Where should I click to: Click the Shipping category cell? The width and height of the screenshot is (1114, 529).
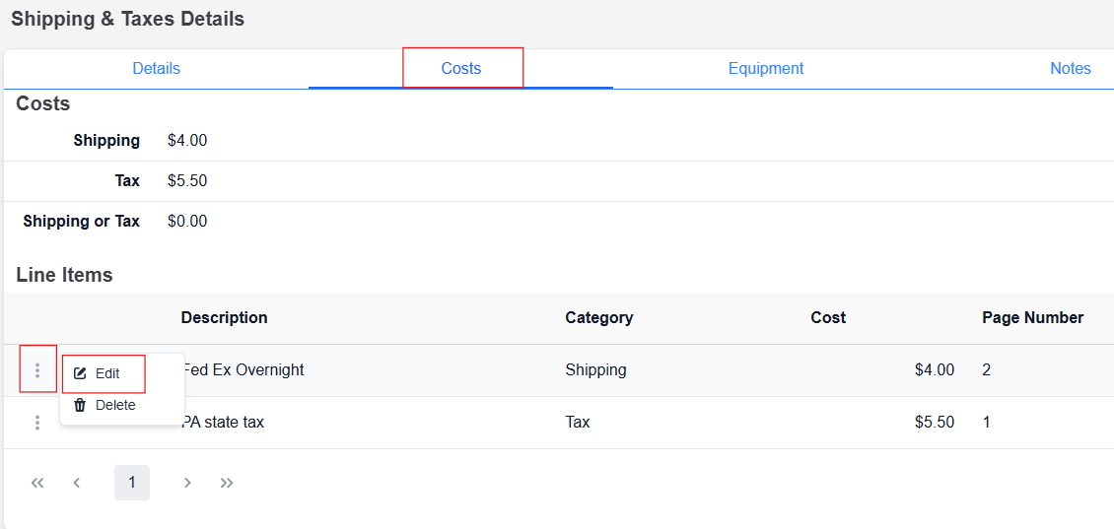coord(596,370)
